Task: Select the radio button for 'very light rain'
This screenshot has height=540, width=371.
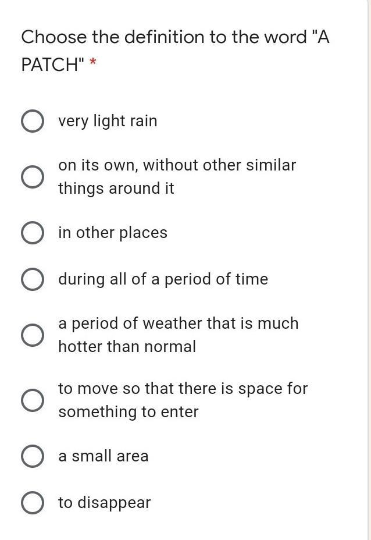Action: [x=33, y=121]
